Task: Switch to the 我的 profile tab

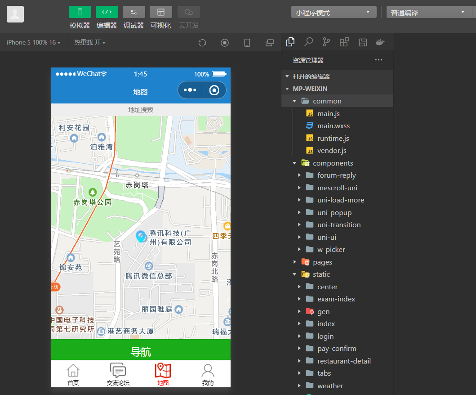Action: tap(208, 374)
